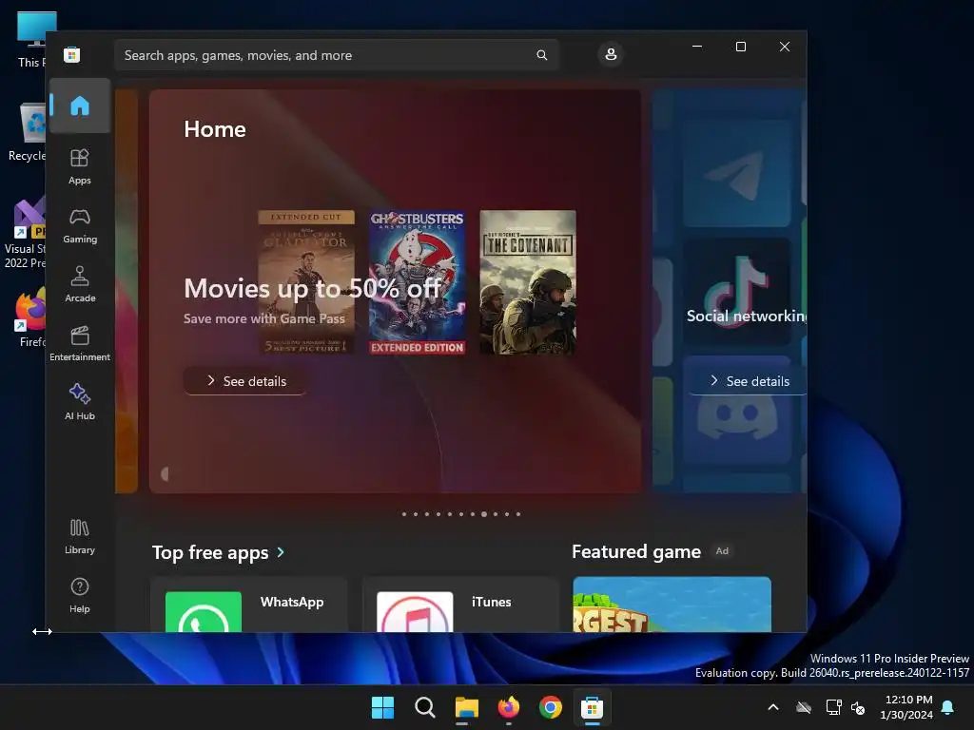Open the Featured game banner image
This screenshot has height=730, width=974.
672,605
